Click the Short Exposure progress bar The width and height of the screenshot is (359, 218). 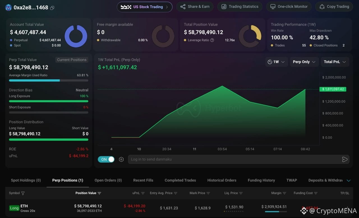(49, 112)
